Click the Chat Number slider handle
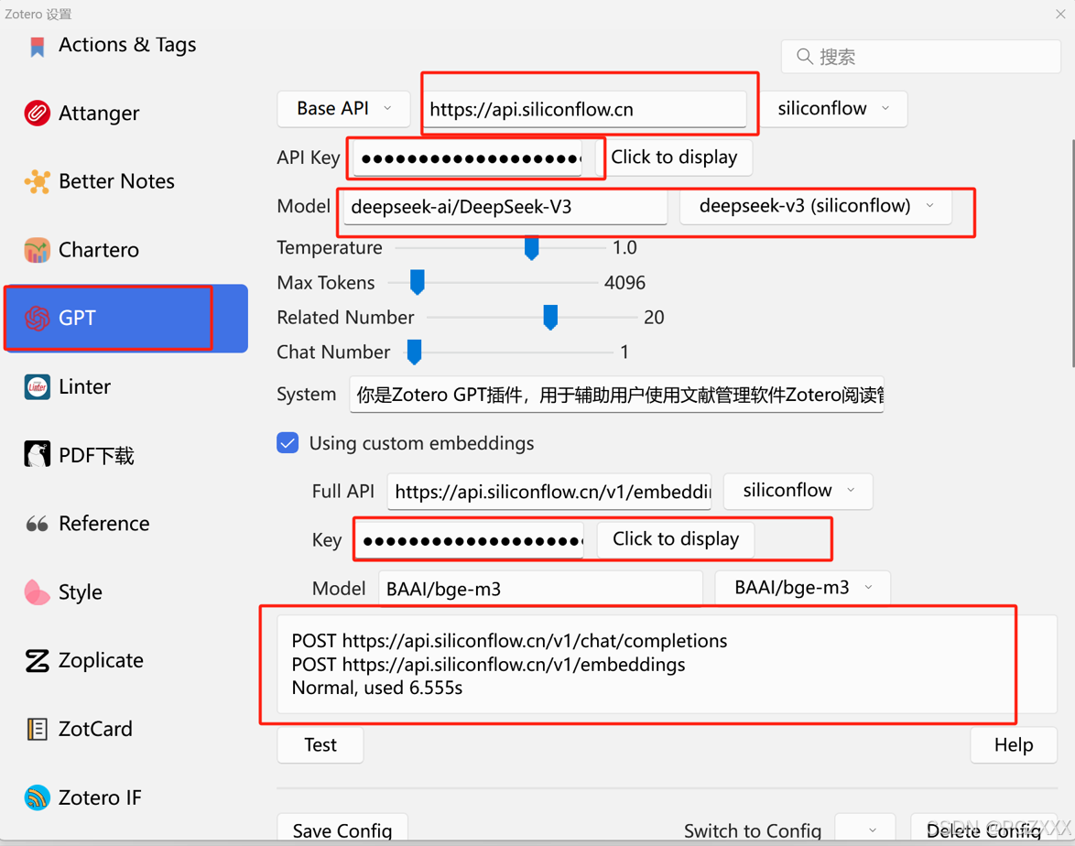1075x846 pixels. 414,352
